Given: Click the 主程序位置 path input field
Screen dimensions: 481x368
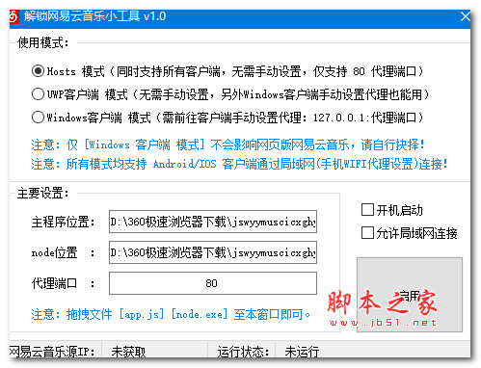Looking at the screenshot, I should tap(213, 222).
